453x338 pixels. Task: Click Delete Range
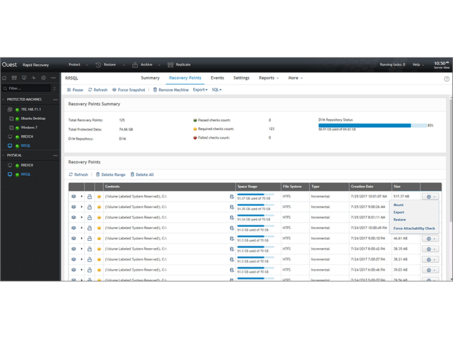pos(110,175)
